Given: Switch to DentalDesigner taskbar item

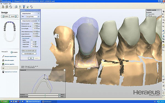Looking at the screenshot, I should tap(49, 102).
